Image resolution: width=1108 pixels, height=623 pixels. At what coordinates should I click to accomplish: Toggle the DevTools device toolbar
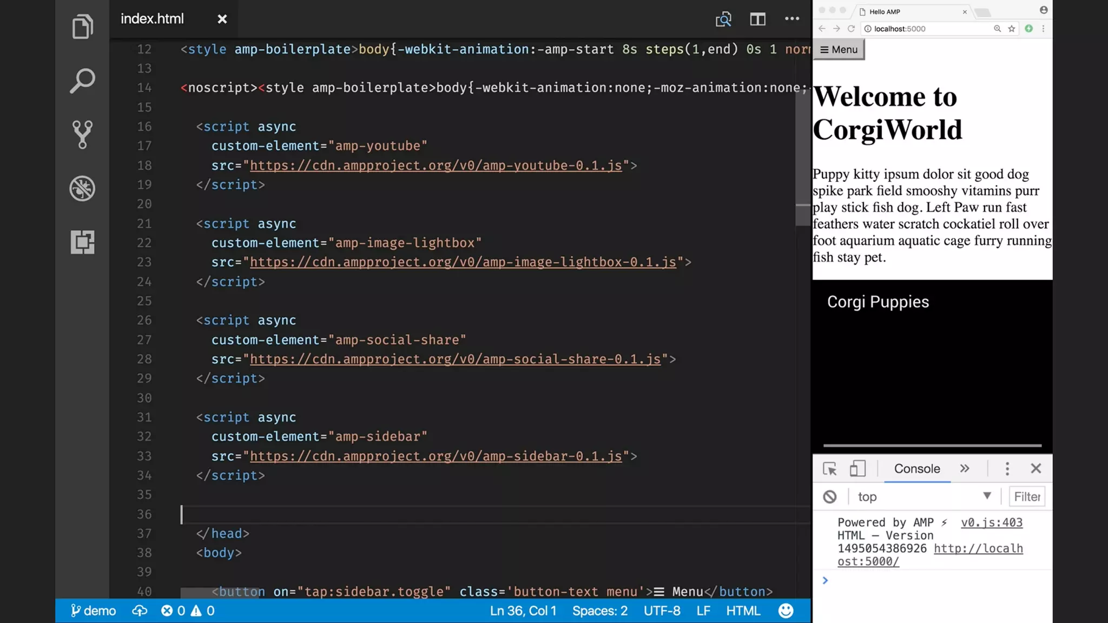[x=858, y=469]
